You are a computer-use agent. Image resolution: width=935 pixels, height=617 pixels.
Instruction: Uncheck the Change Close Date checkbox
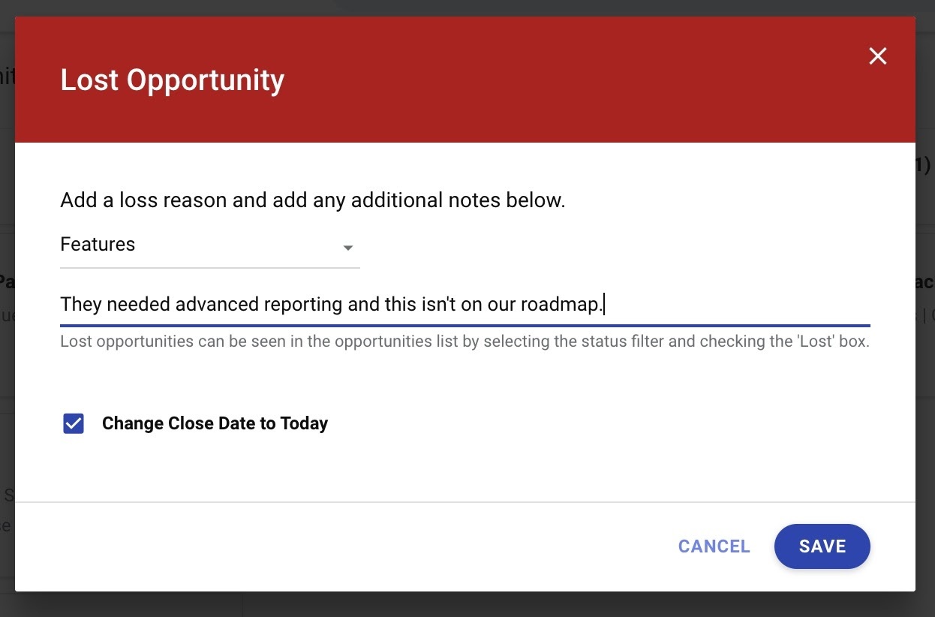[x=74, y=424]
